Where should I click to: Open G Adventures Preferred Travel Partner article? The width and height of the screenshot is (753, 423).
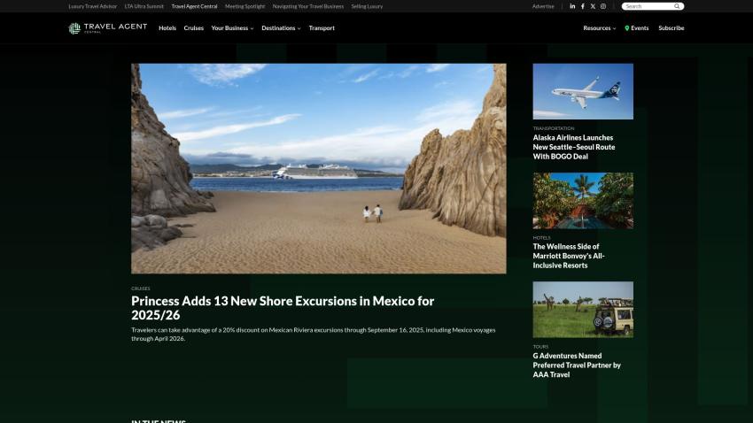point(577,365)
